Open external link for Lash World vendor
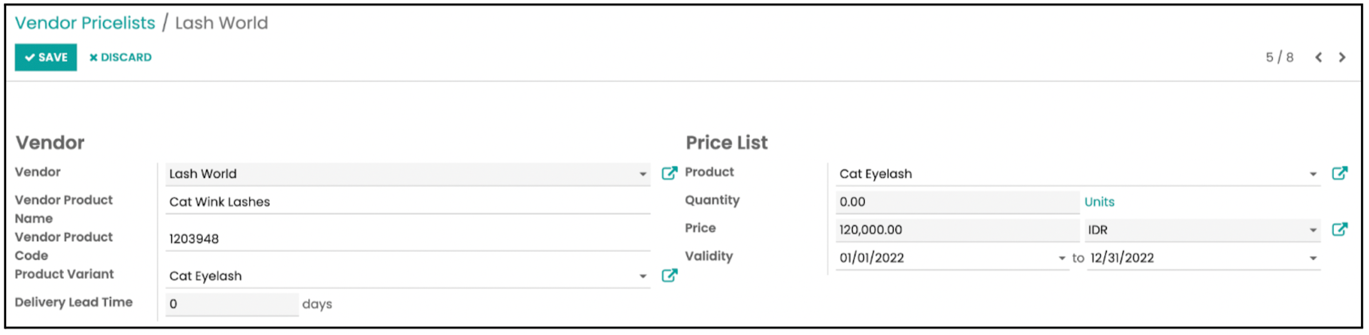This screenshot has width=1369, height=335. pos(669,173)
